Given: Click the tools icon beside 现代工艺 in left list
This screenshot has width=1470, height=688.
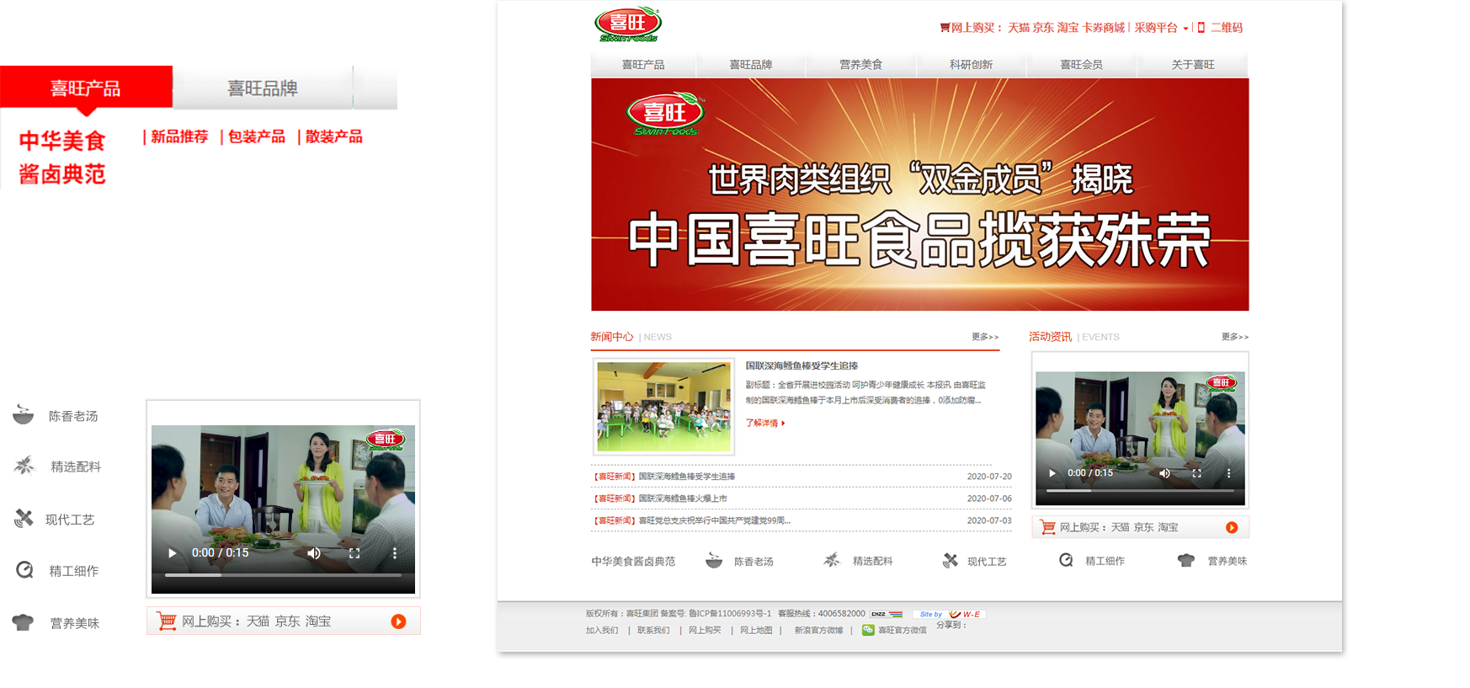Looking at the screenshot, I should (x=24, y=519).
